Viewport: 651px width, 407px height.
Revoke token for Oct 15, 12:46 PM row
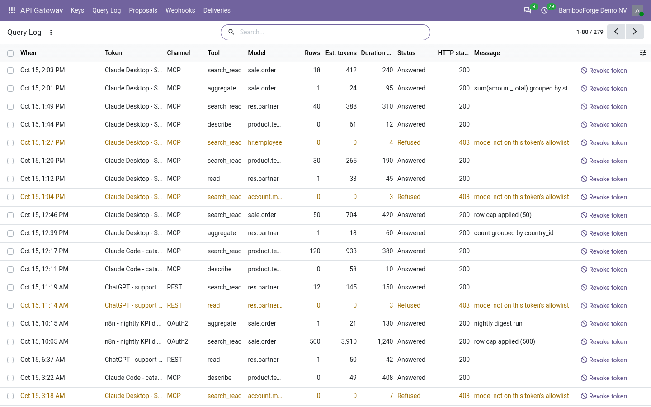pos(604,215)
